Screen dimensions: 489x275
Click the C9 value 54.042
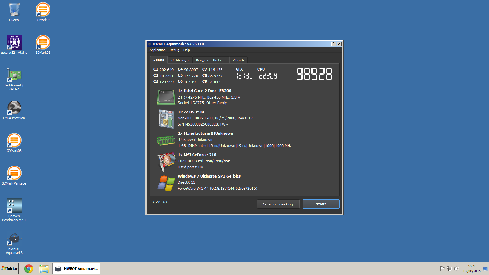coord(214,82)
